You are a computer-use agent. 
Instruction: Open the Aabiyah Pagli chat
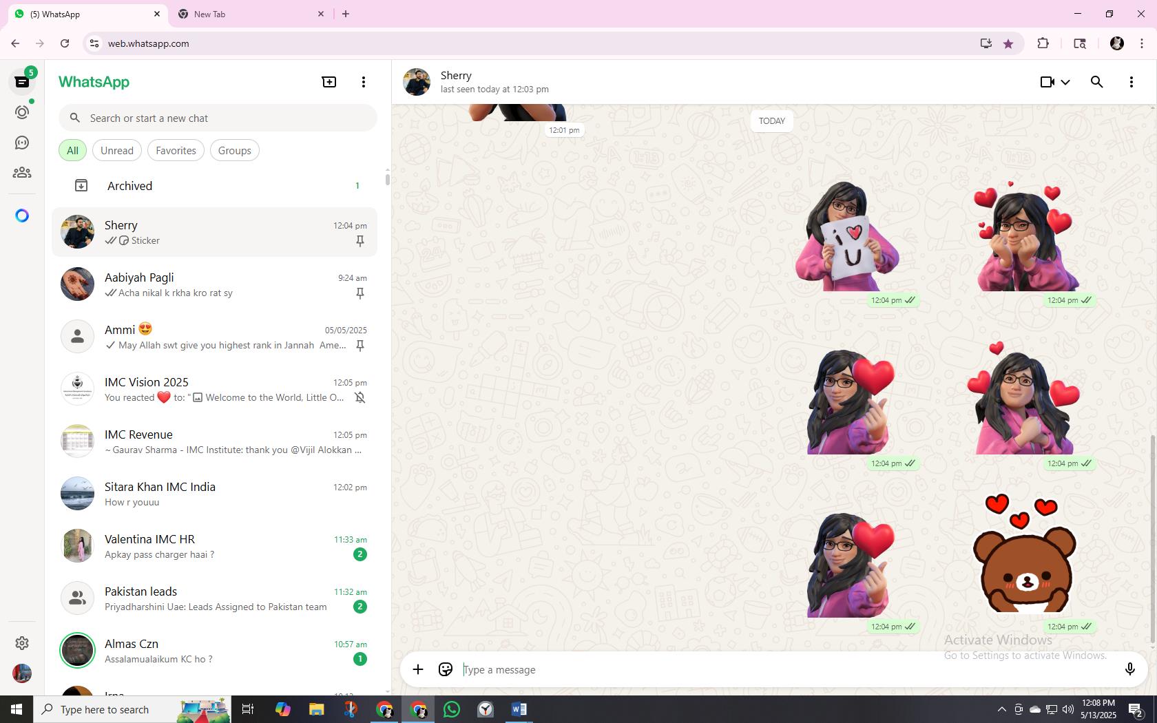214,284
